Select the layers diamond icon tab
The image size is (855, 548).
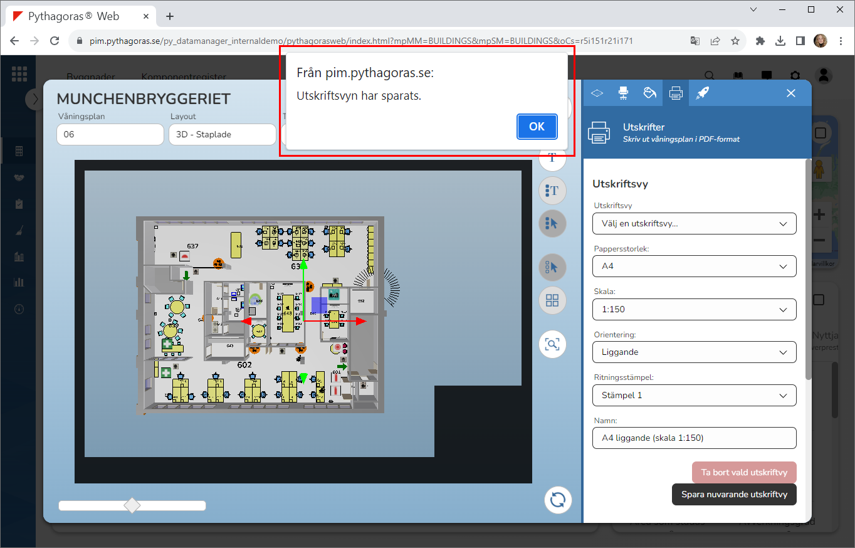point(597,93)
